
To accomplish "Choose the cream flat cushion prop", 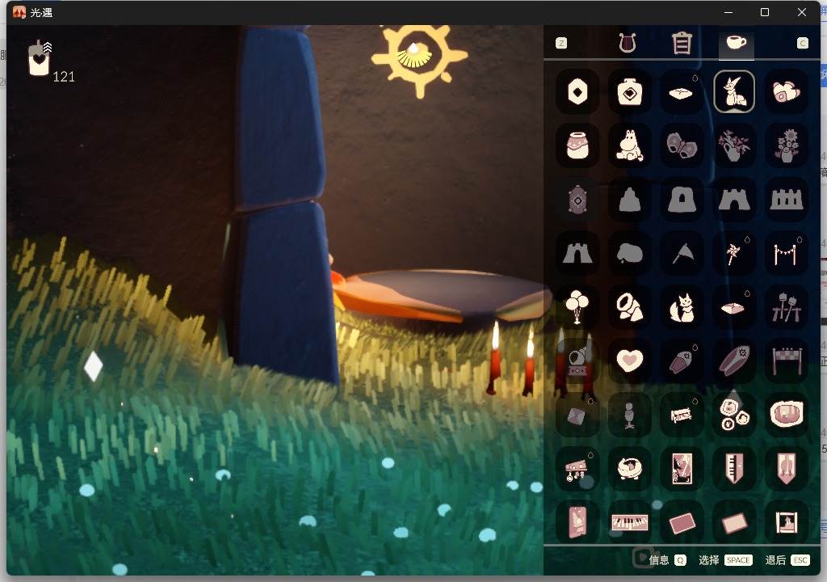I will [682, 92].
